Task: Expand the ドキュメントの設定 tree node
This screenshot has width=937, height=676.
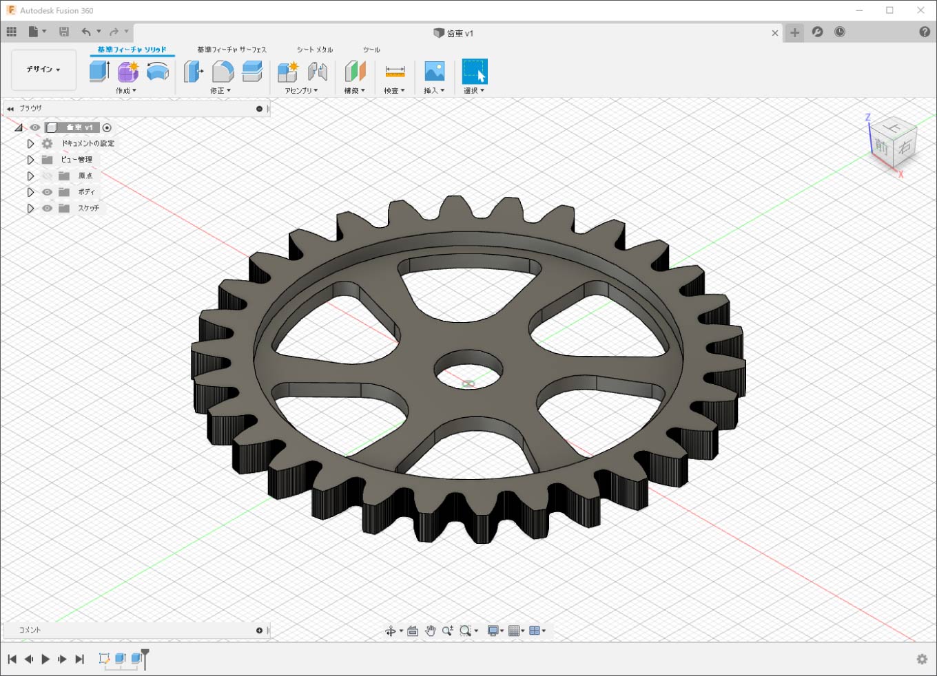Action: [x=30, y=144]
